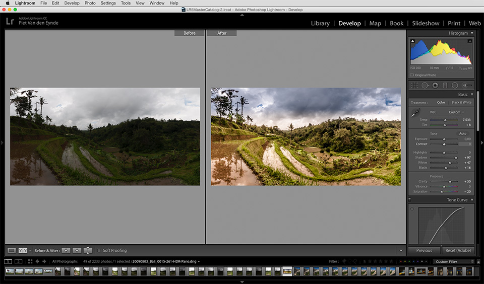This screenshot has width=484, height=284.
Task: Toggle the blue color label filter
Action: click(413, 261)
